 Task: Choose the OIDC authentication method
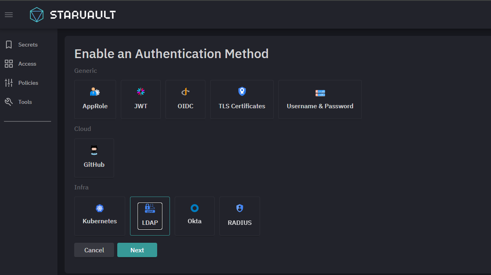coord(185,99)
